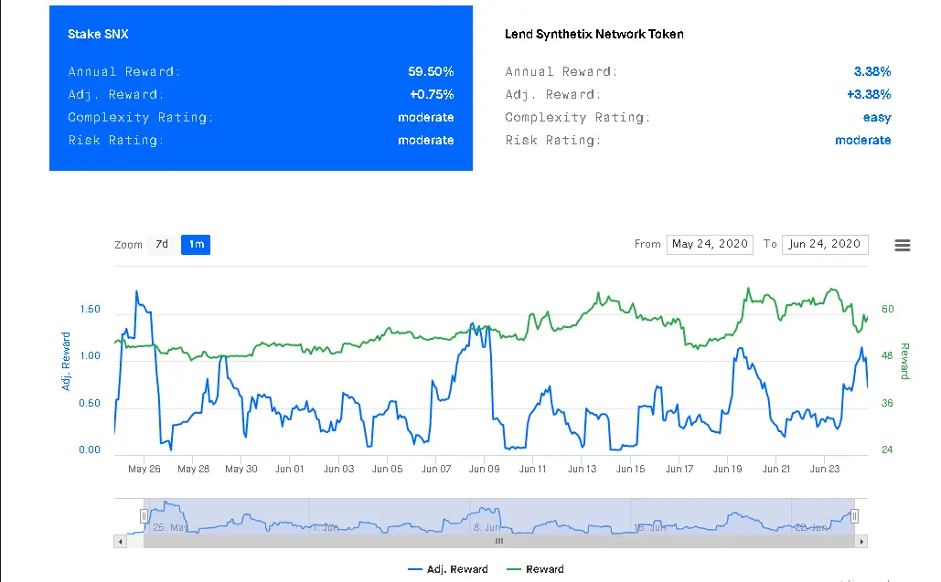Click the 59.50% annual reward value

click(431, 72)
